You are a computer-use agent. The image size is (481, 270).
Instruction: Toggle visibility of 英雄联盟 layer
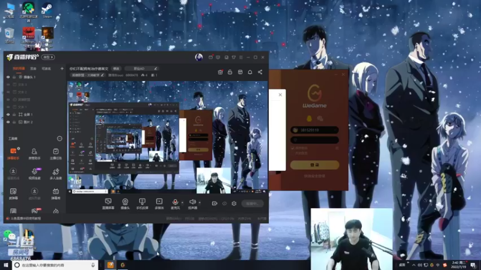point(8,100)
